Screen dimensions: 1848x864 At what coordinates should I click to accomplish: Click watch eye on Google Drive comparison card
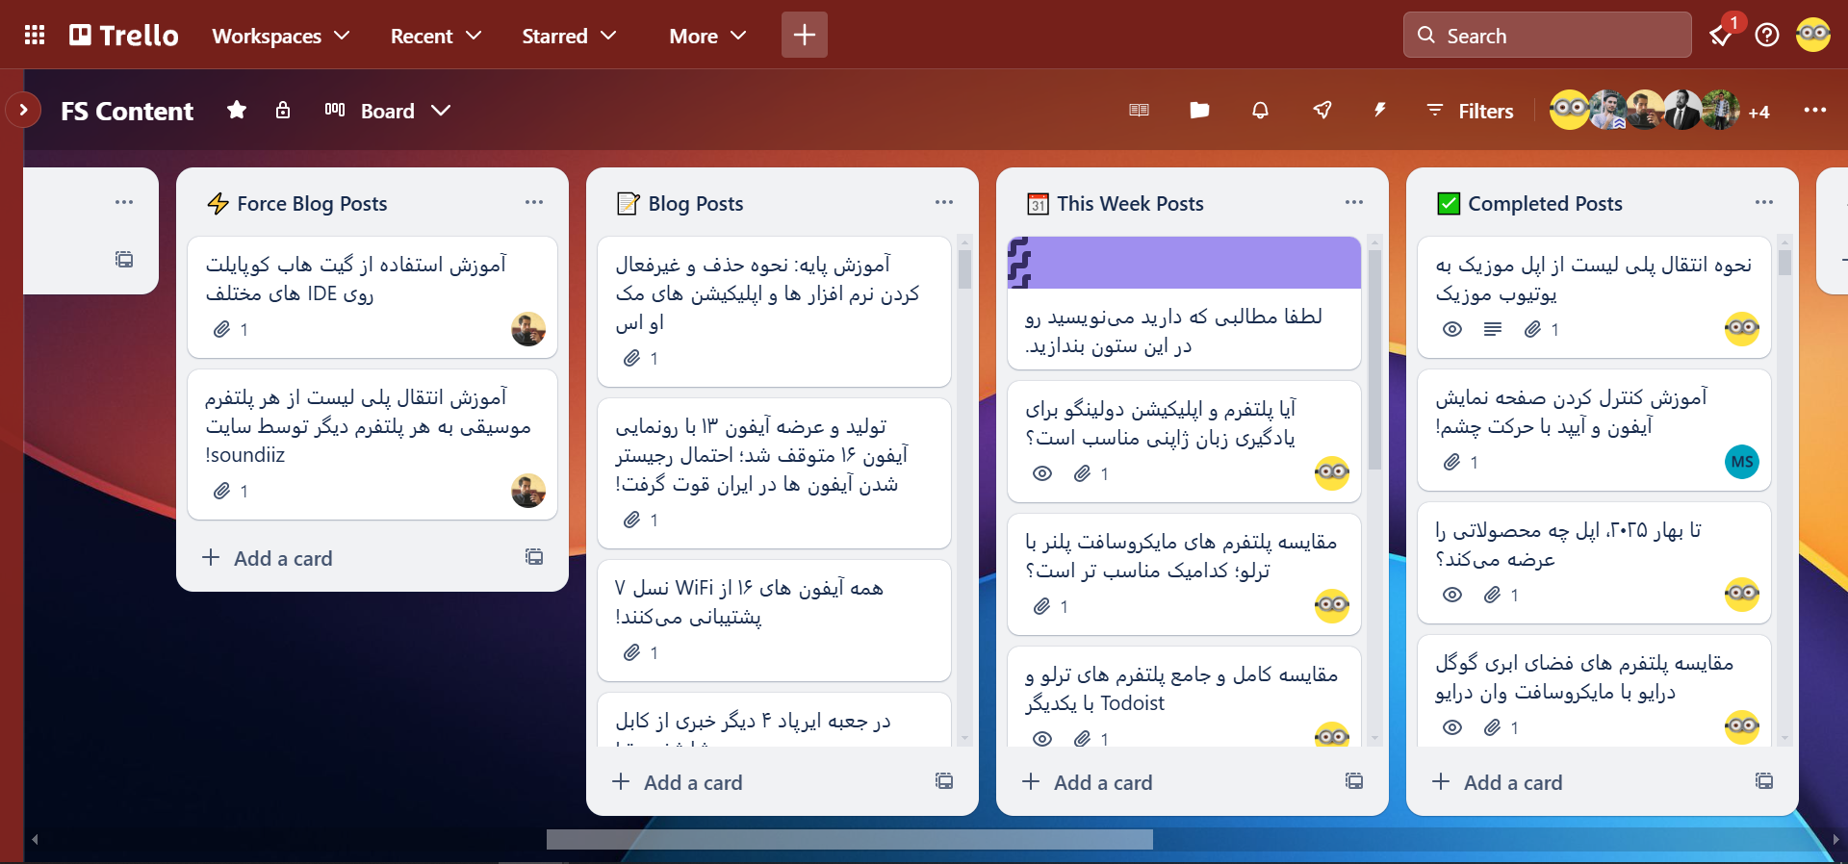pos(1452,727)
